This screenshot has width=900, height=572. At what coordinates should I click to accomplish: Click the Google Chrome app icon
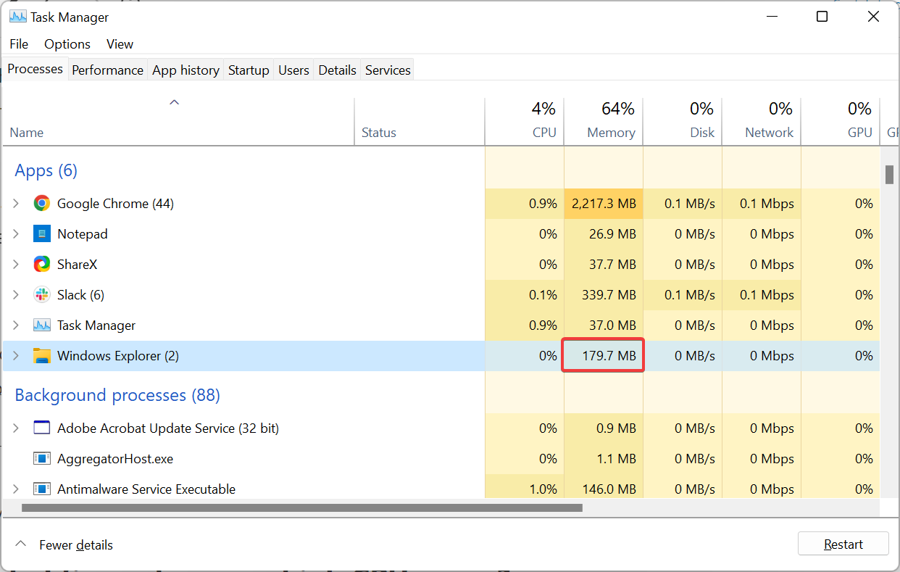(42, 204)
